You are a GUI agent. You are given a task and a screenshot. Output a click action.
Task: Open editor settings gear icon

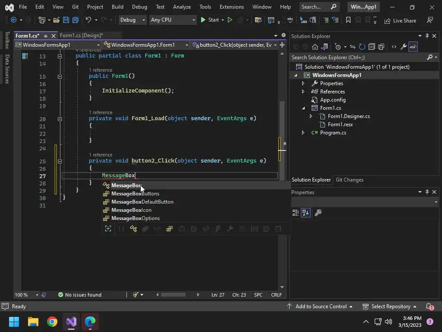(283, 35)
